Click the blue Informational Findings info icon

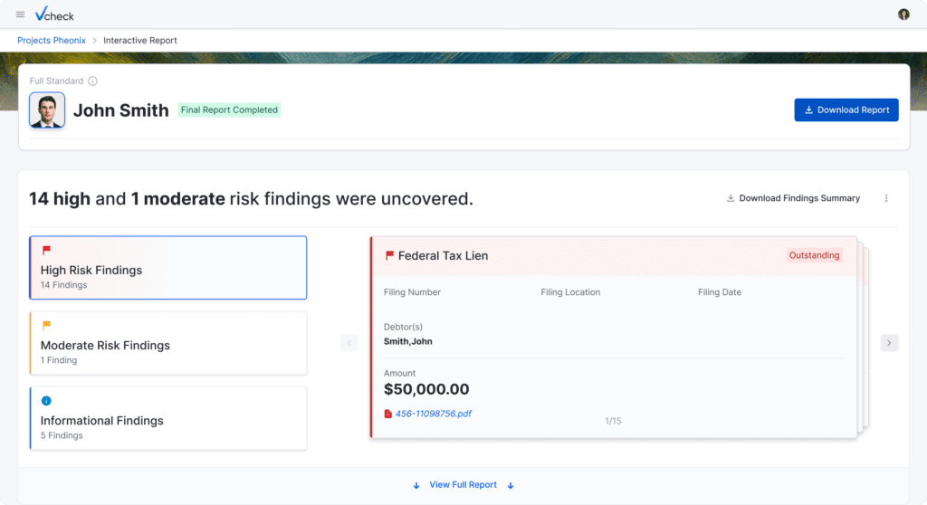click(46, 401)
